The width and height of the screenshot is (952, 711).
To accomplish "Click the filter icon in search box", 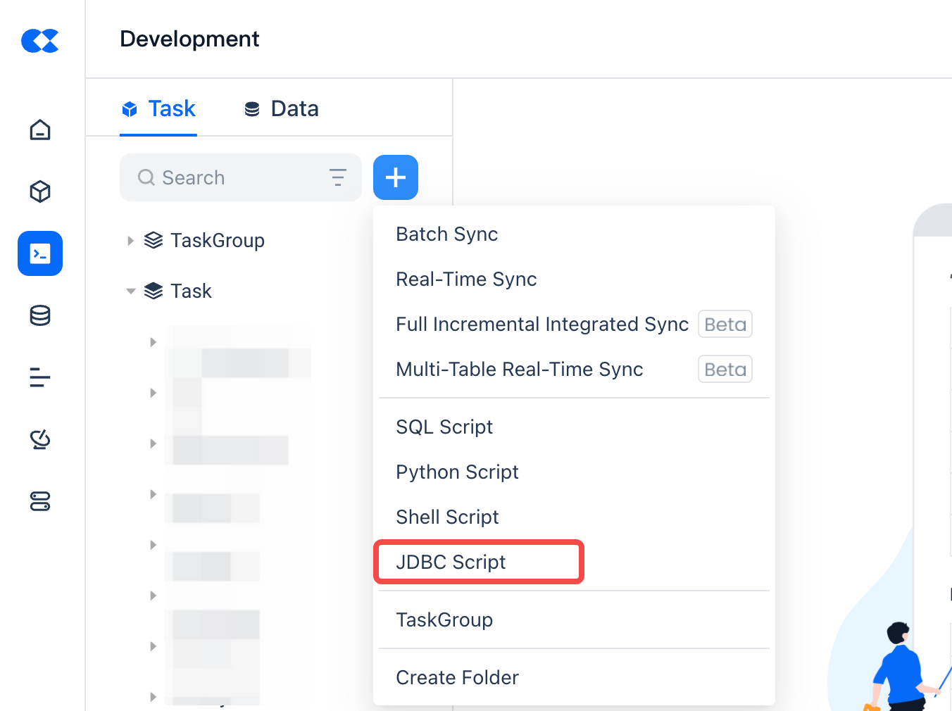I will pos(338,177).
